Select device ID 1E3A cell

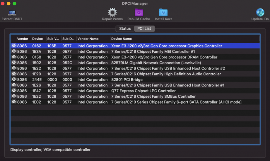tap(36, 52)
